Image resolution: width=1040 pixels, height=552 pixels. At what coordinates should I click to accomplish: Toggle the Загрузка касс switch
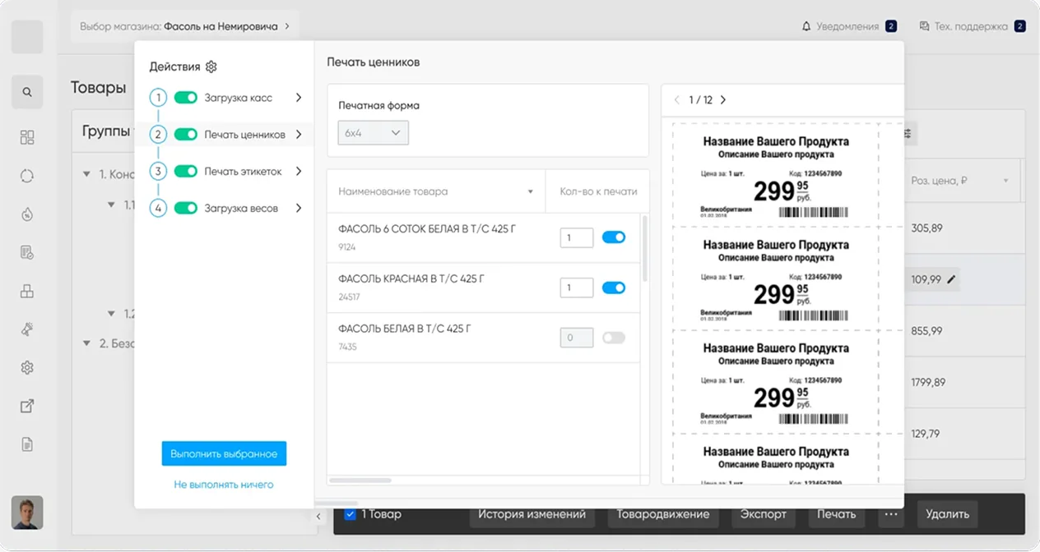coord(186,98)
